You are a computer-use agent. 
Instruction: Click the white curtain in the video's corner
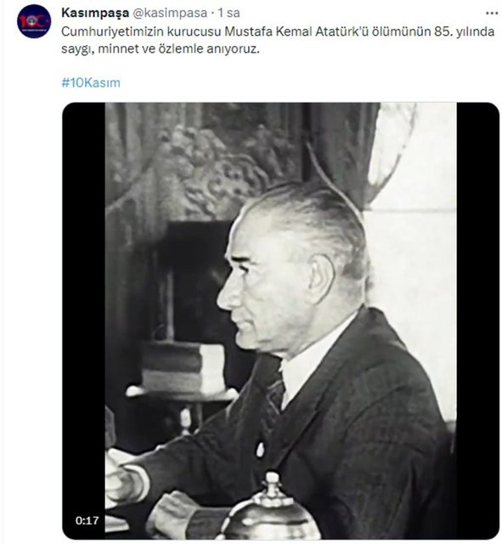click(411, 156)
